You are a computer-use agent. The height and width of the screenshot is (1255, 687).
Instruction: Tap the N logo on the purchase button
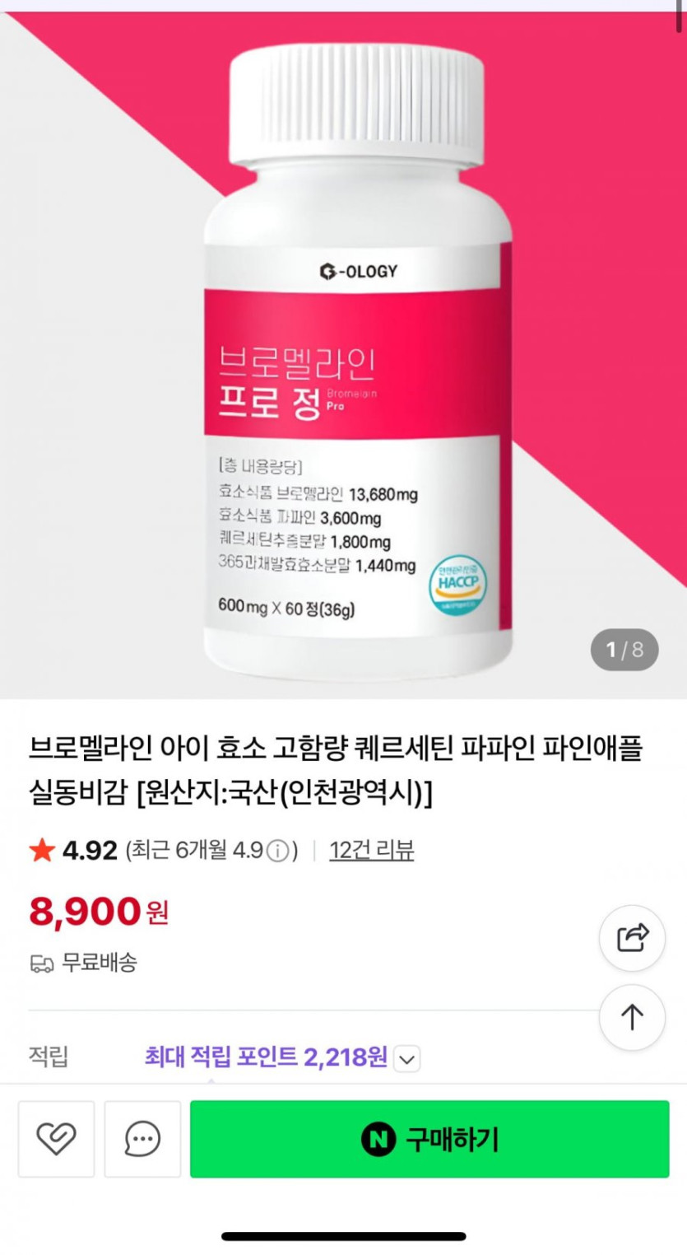coord(378,1140)
